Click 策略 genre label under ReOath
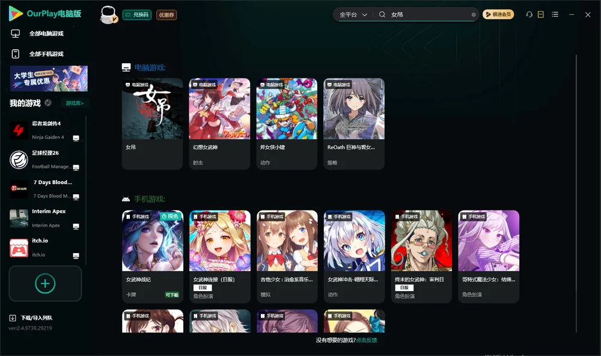Image resolution: width=601 pixels, height=356 pixels. 332,162
